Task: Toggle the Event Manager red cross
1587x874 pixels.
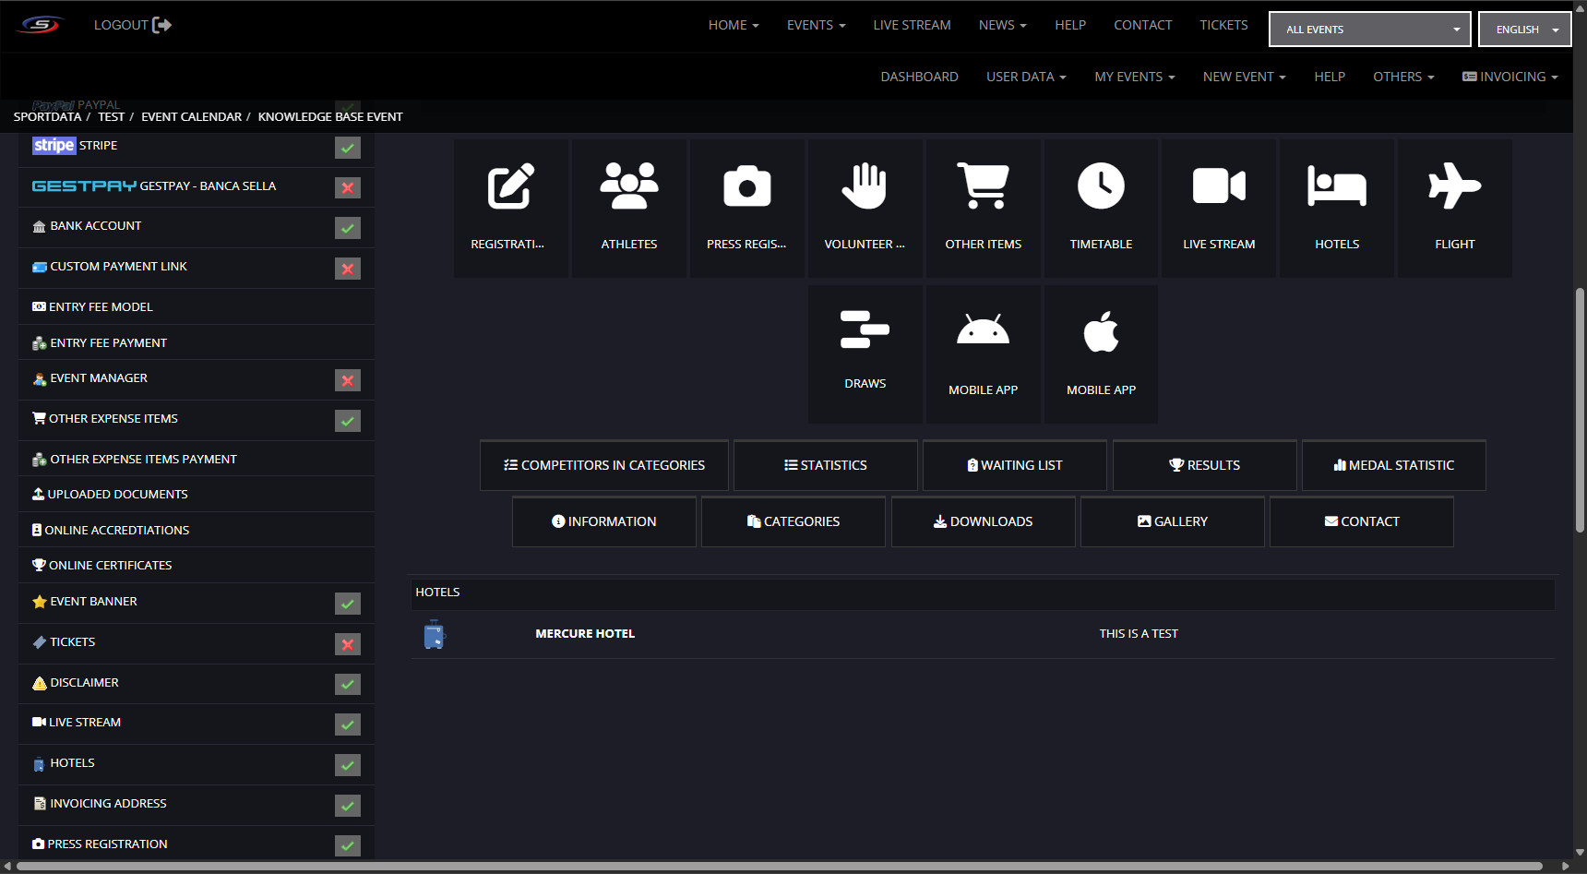Action: coord(348,380)
